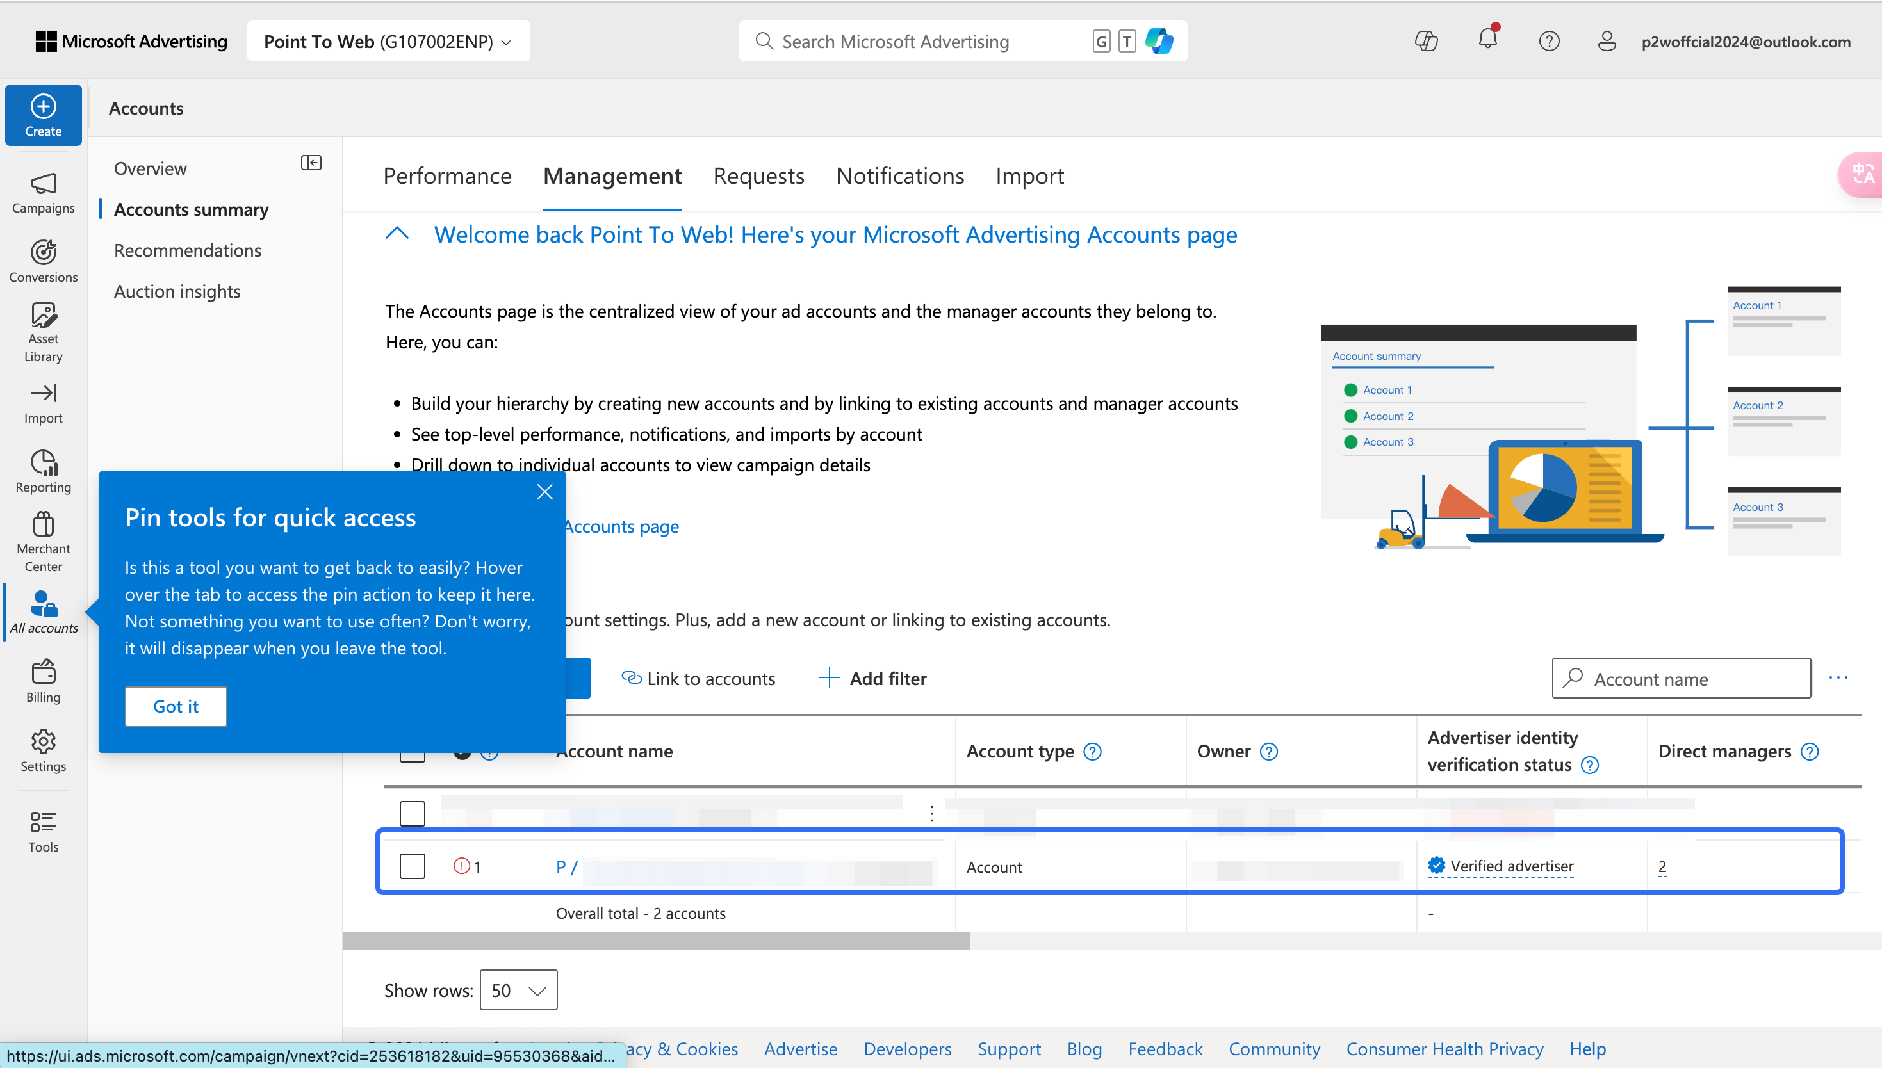Click Link to accounts
This screenshot has height=1068, width=1882.
coord(698,679)
